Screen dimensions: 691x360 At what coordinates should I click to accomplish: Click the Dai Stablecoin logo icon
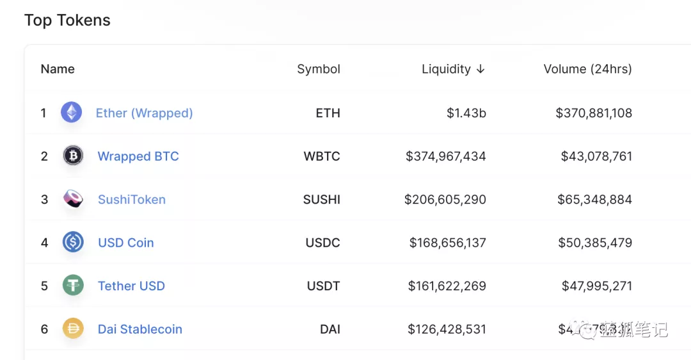[73, 329]
